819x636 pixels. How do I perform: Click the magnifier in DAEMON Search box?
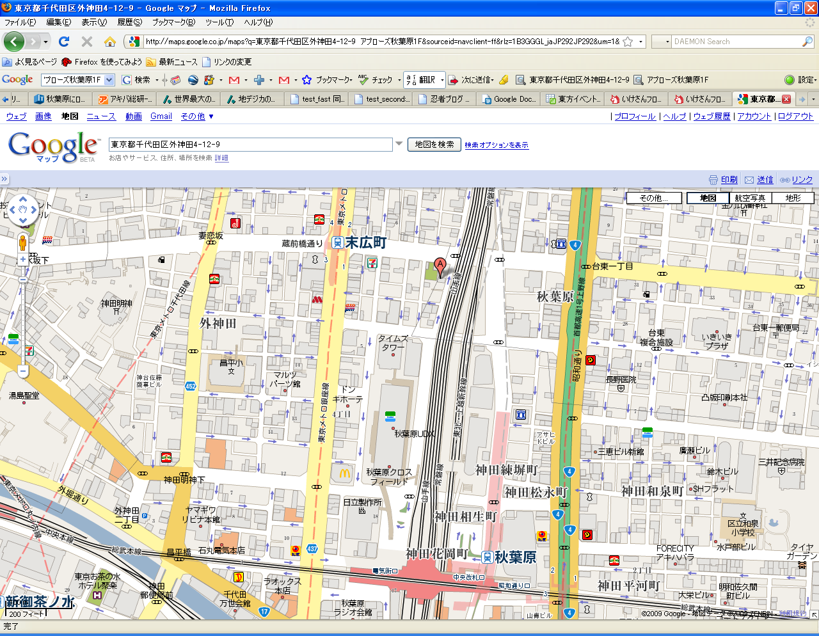pos(807,42)
